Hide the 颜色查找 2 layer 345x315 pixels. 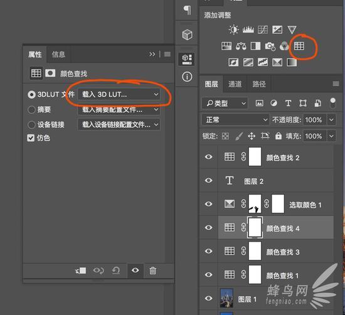208,157
